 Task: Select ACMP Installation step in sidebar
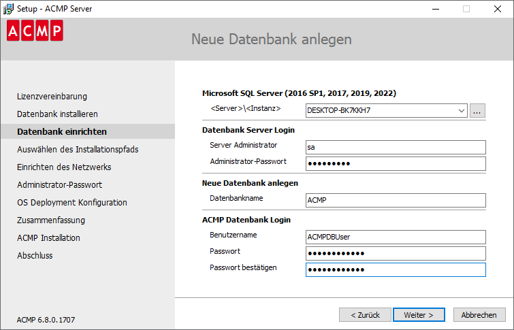48,238
